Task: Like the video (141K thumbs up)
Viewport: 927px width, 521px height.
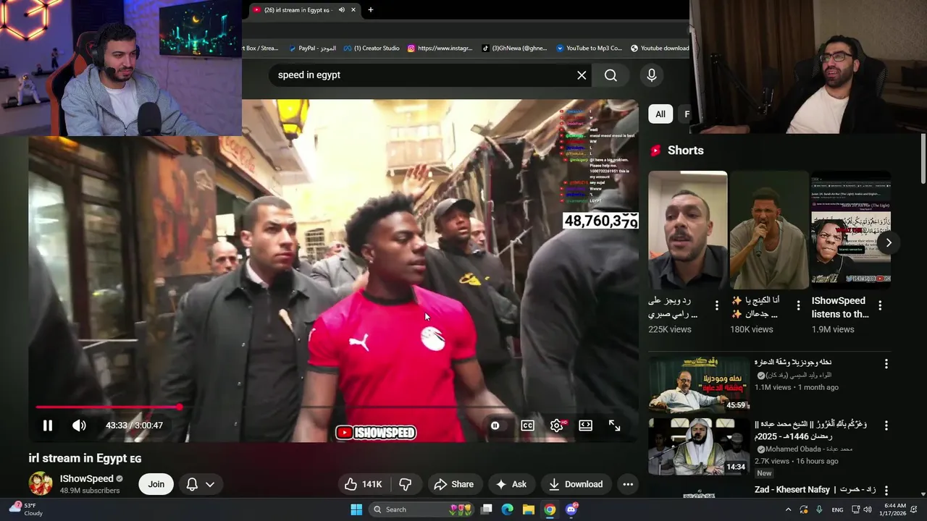Action: coord(364,484)
